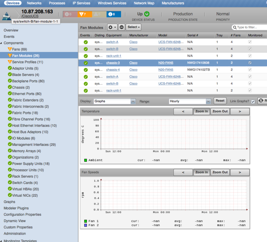Viewport: 267px width, 242px height.
Task: Open the Select dropdown button
Action: [133, 27]
